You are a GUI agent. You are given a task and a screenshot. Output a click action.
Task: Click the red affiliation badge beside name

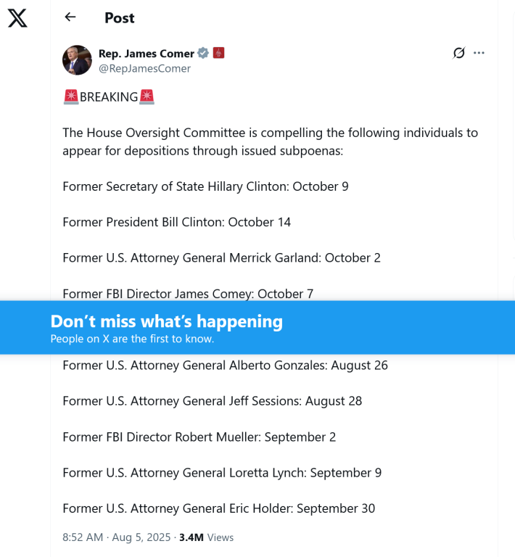point(218,53)
